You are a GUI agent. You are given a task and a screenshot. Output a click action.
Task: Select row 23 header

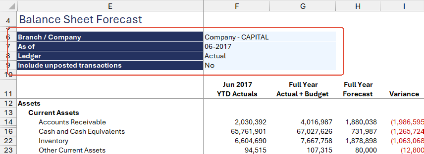tap(8, 150)
